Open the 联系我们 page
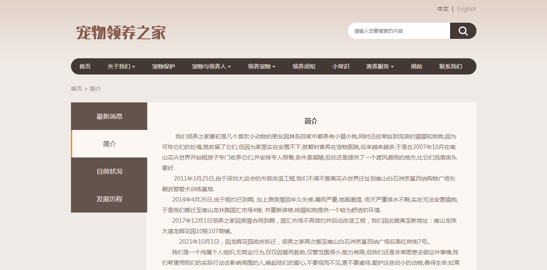Screen dimensions: 547x270 pyautogui.click(x=450, y=66)
